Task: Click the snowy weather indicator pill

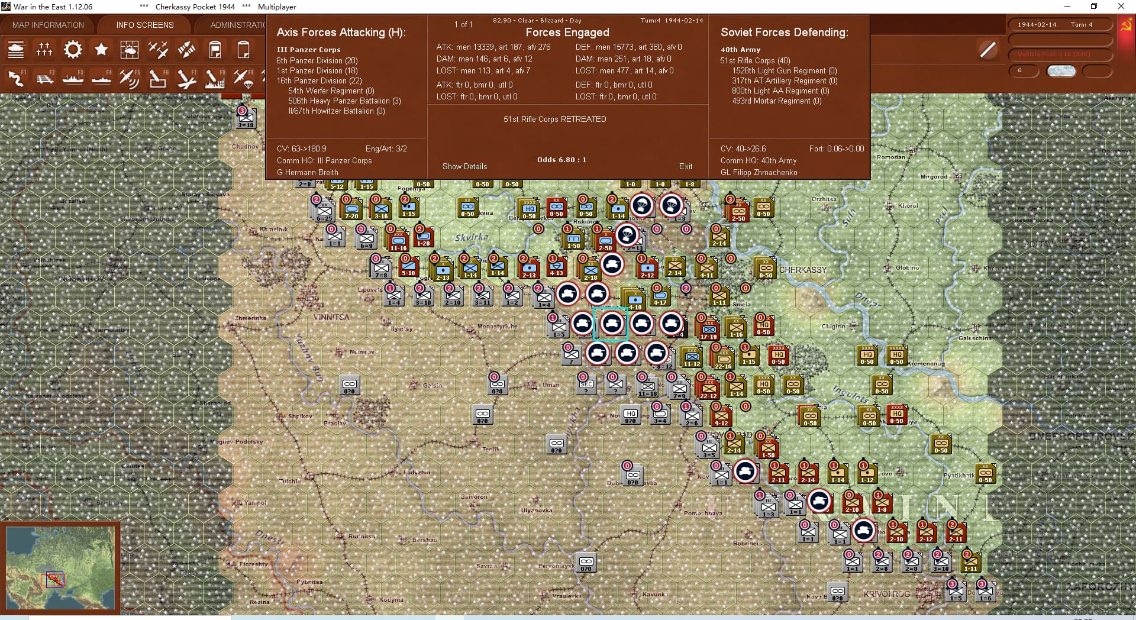Action: pos(1061,71)
